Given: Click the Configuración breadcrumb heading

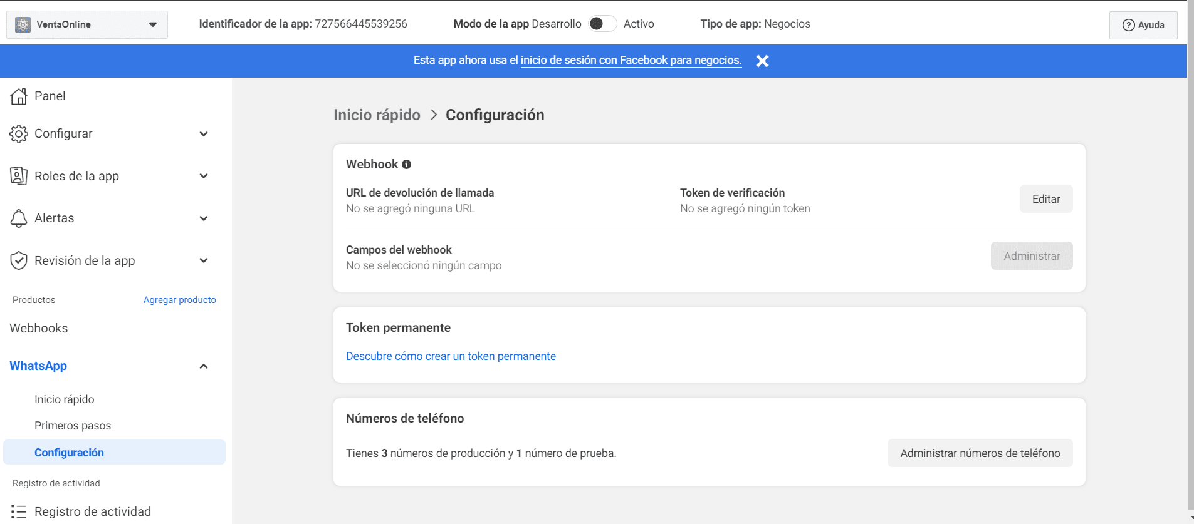Looking at the screenshot, I should coord(495,115).
